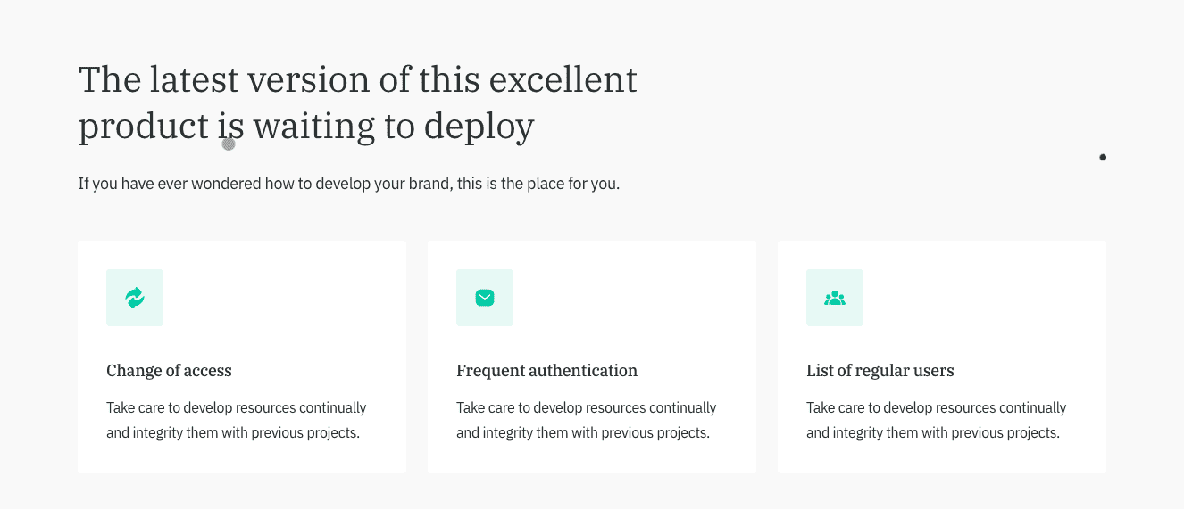The height and width of the screenshot is (509, 1184).
Task: Click the description under List of regular users
Action: click(936, 421)
